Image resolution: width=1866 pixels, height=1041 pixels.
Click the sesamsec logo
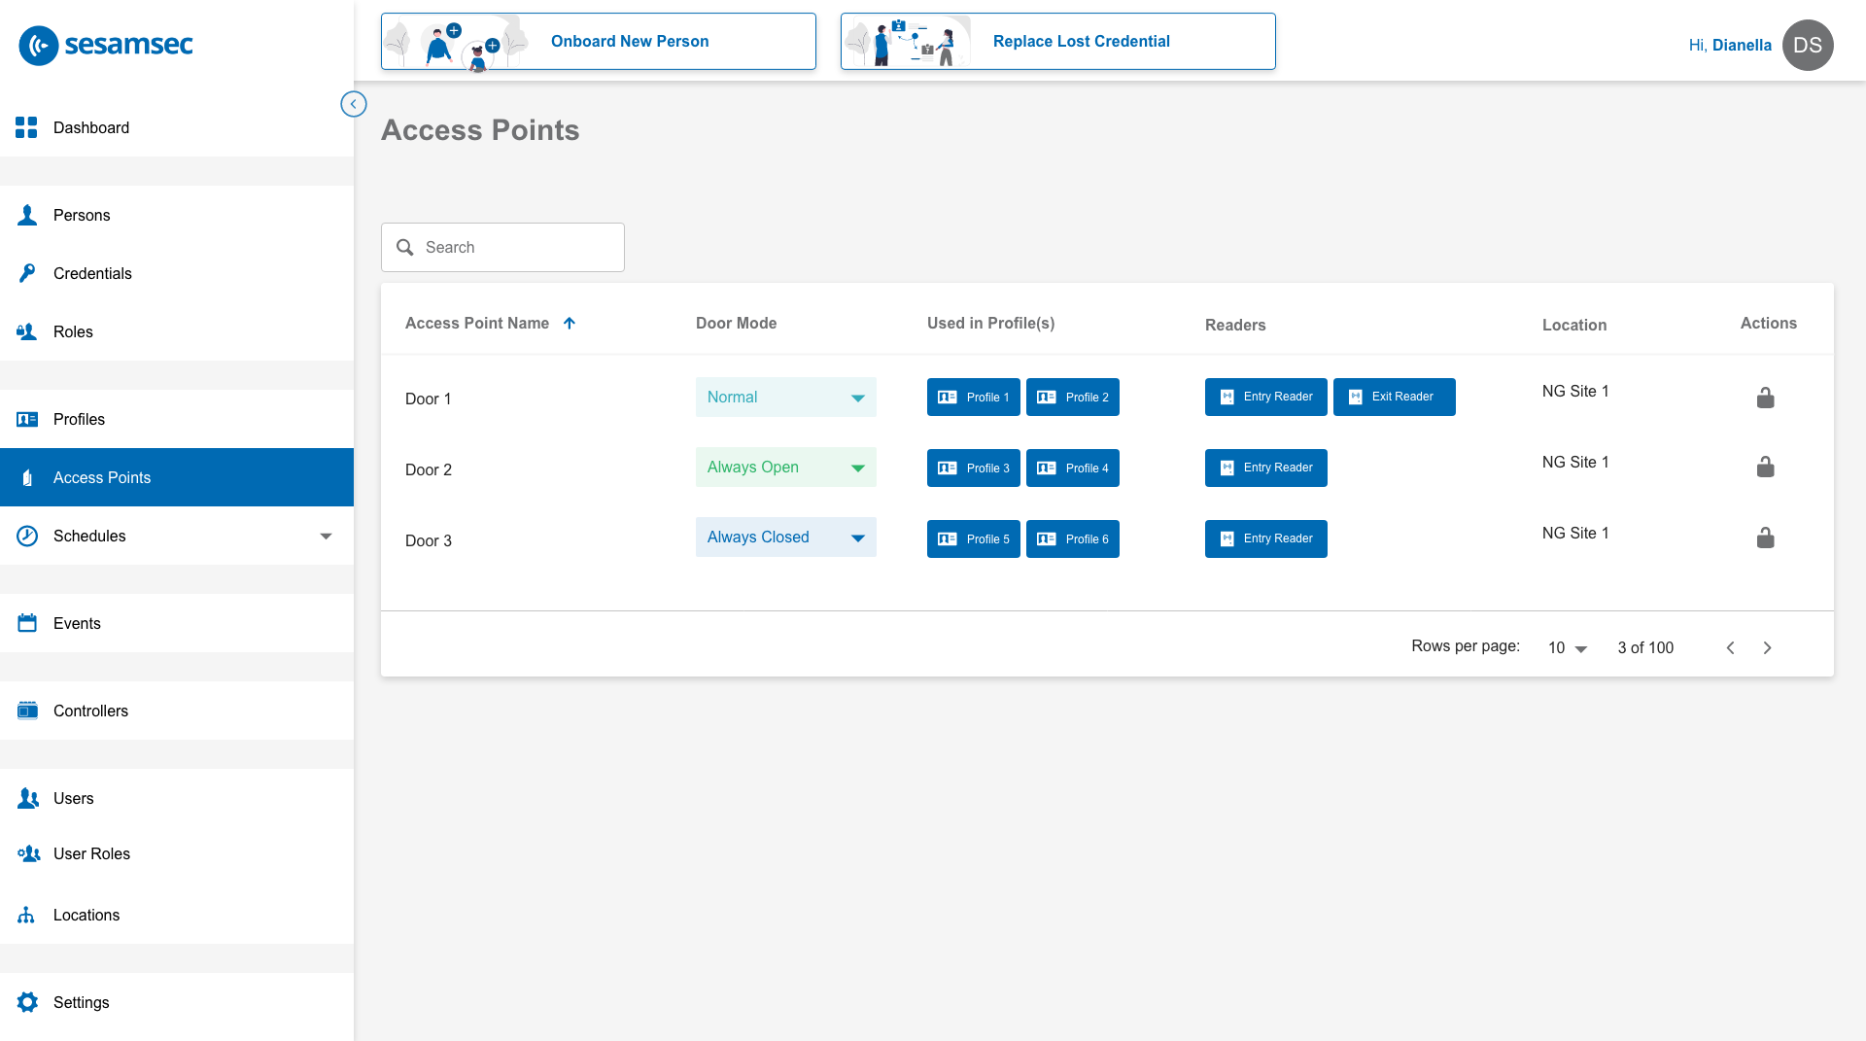[106, 45]
